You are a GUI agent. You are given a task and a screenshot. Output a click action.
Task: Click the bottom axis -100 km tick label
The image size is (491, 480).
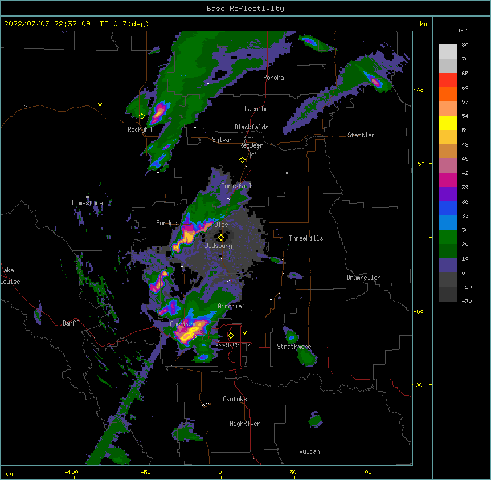(71, 472)
